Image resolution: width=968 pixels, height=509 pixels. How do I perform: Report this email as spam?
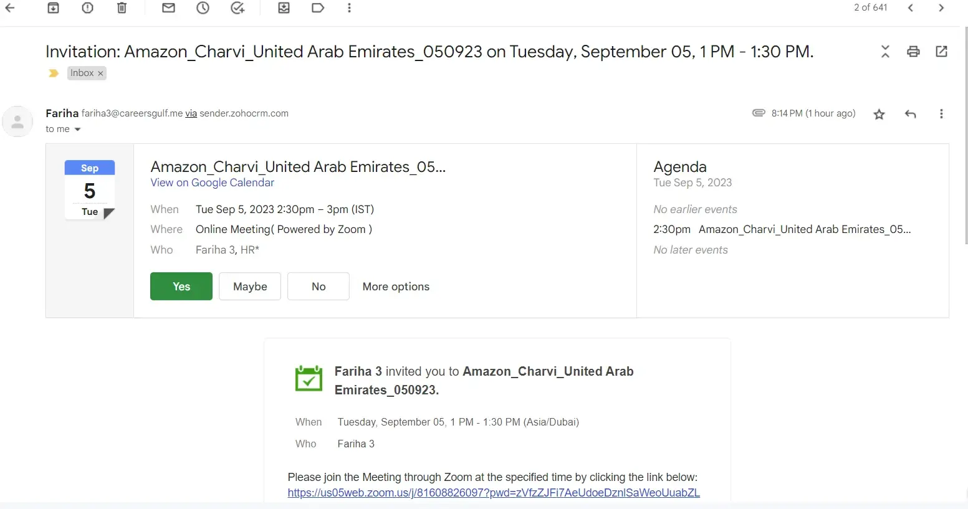[x=87, y=8]
